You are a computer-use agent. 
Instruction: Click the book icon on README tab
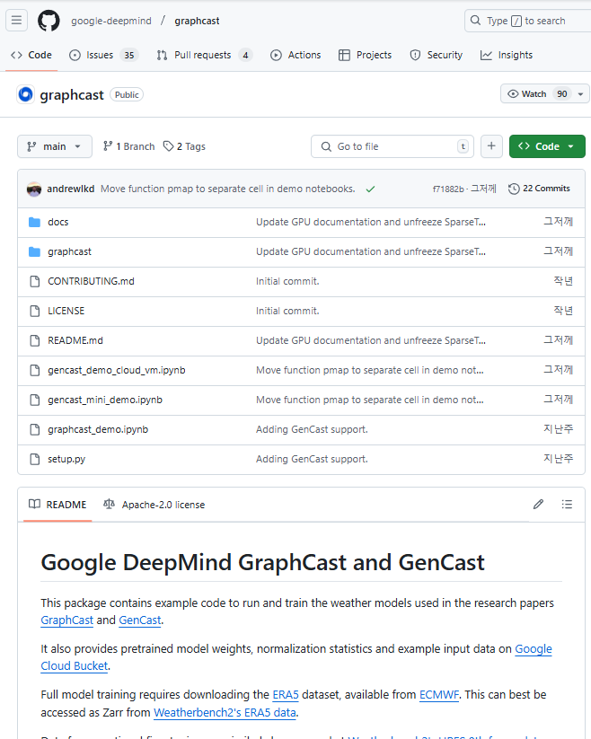point(34,505)
